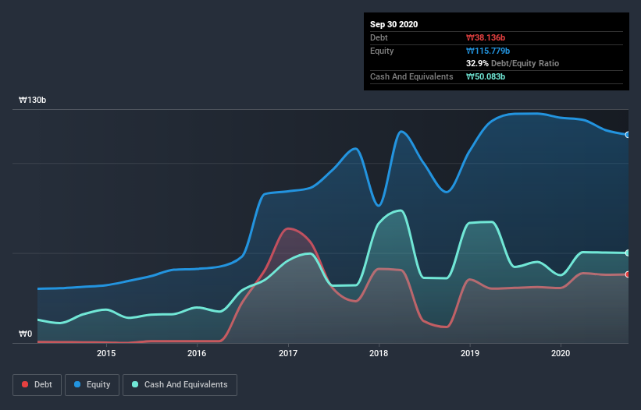Click the ₩115.779b equity value

pos(488,51)
